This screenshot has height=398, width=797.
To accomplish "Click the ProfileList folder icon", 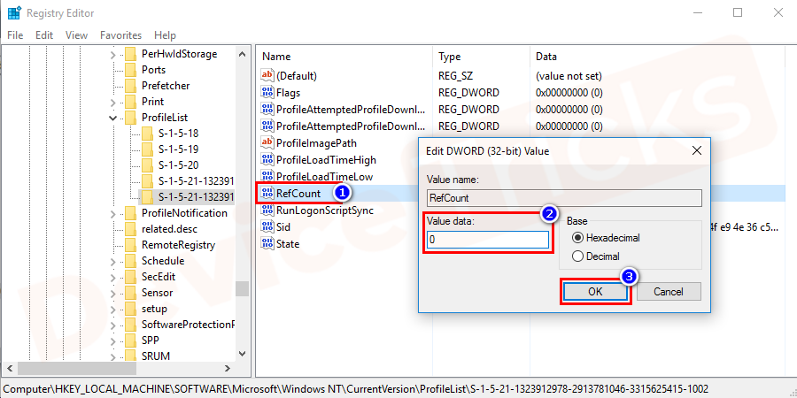I will [x=131, y=118].
